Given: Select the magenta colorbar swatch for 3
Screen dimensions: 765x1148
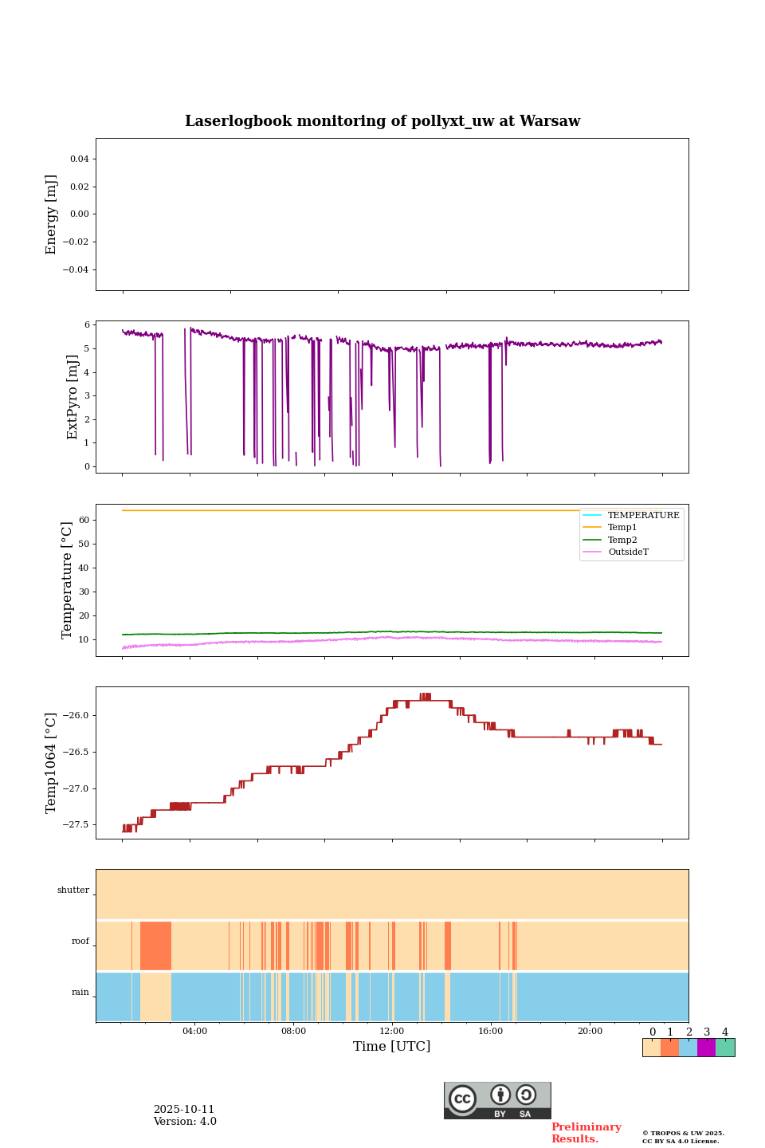Looking at the screenshot, I should 706,1048.
